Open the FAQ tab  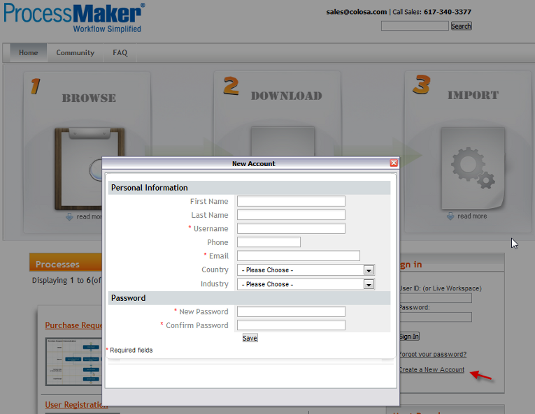[x=120, y=52]
